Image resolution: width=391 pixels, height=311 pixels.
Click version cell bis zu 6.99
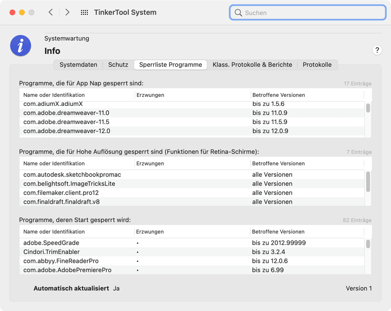pos(268,270)
